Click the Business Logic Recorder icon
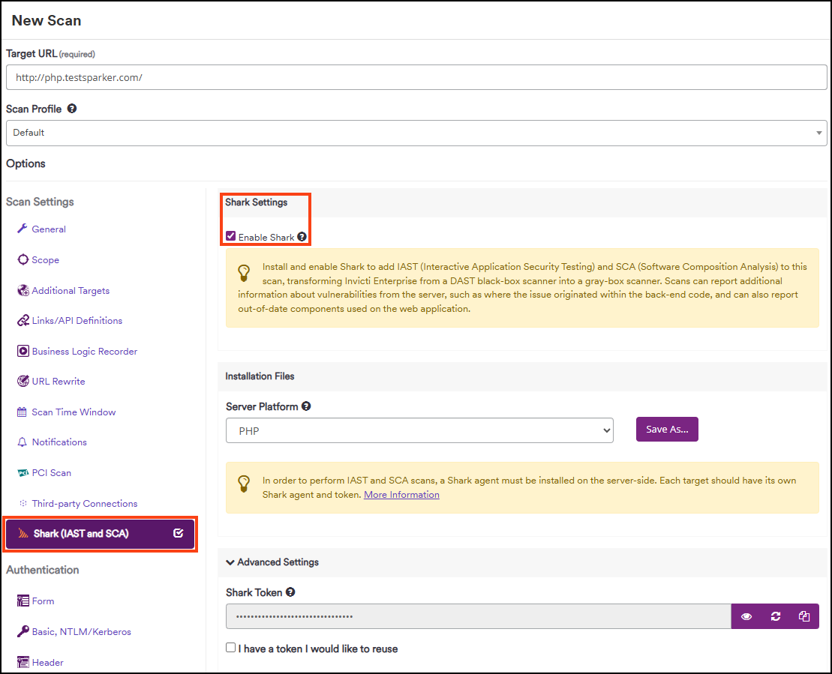 pos(23,351)
